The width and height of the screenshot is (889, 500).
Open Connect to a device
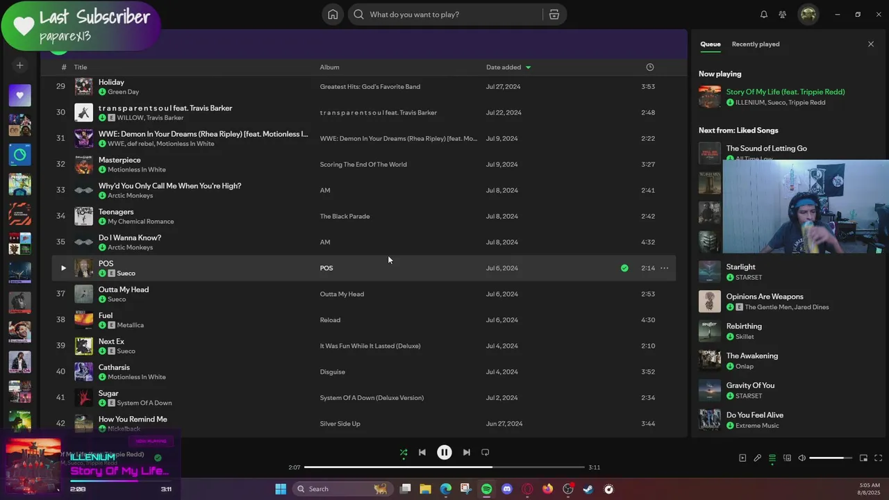click(787, 458)
